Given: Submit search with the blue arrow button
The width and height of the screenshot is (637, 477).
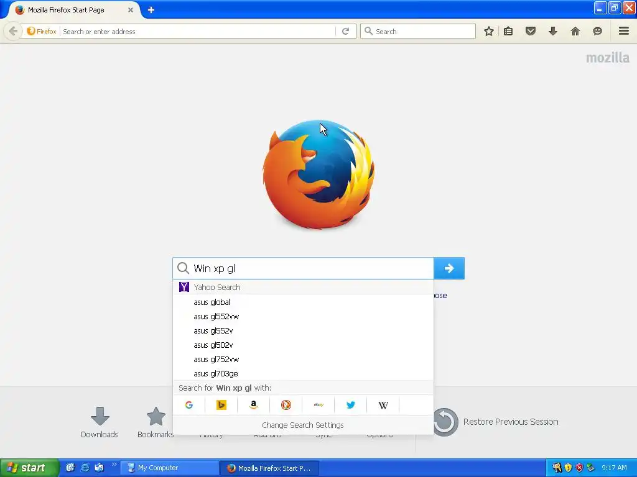Looking at the screenshot, I should point(449,268).
